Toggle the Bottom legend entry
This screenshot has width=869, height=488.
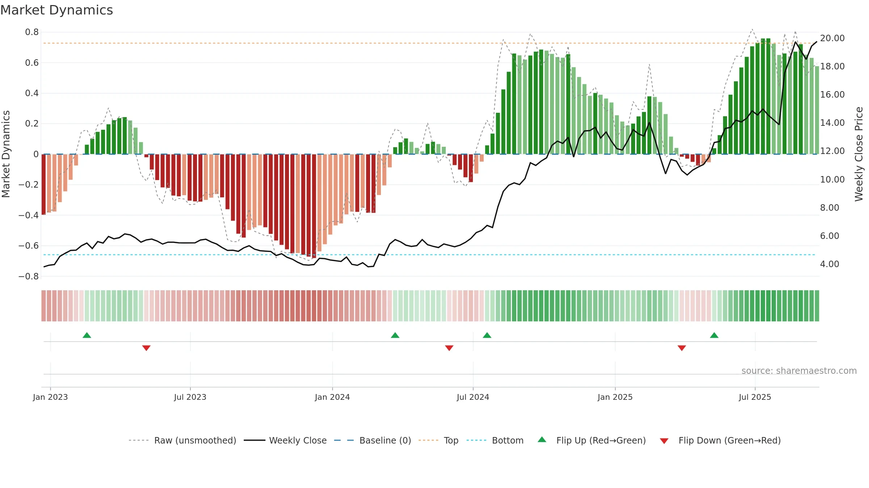(x=495, y=440)
